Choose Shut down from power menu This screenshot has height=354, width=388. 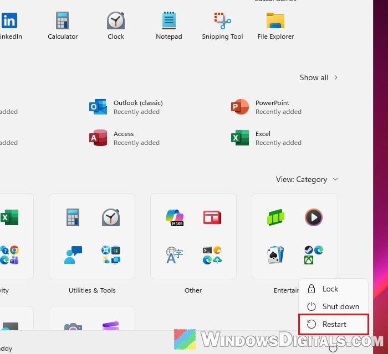[x=333, y=306]
